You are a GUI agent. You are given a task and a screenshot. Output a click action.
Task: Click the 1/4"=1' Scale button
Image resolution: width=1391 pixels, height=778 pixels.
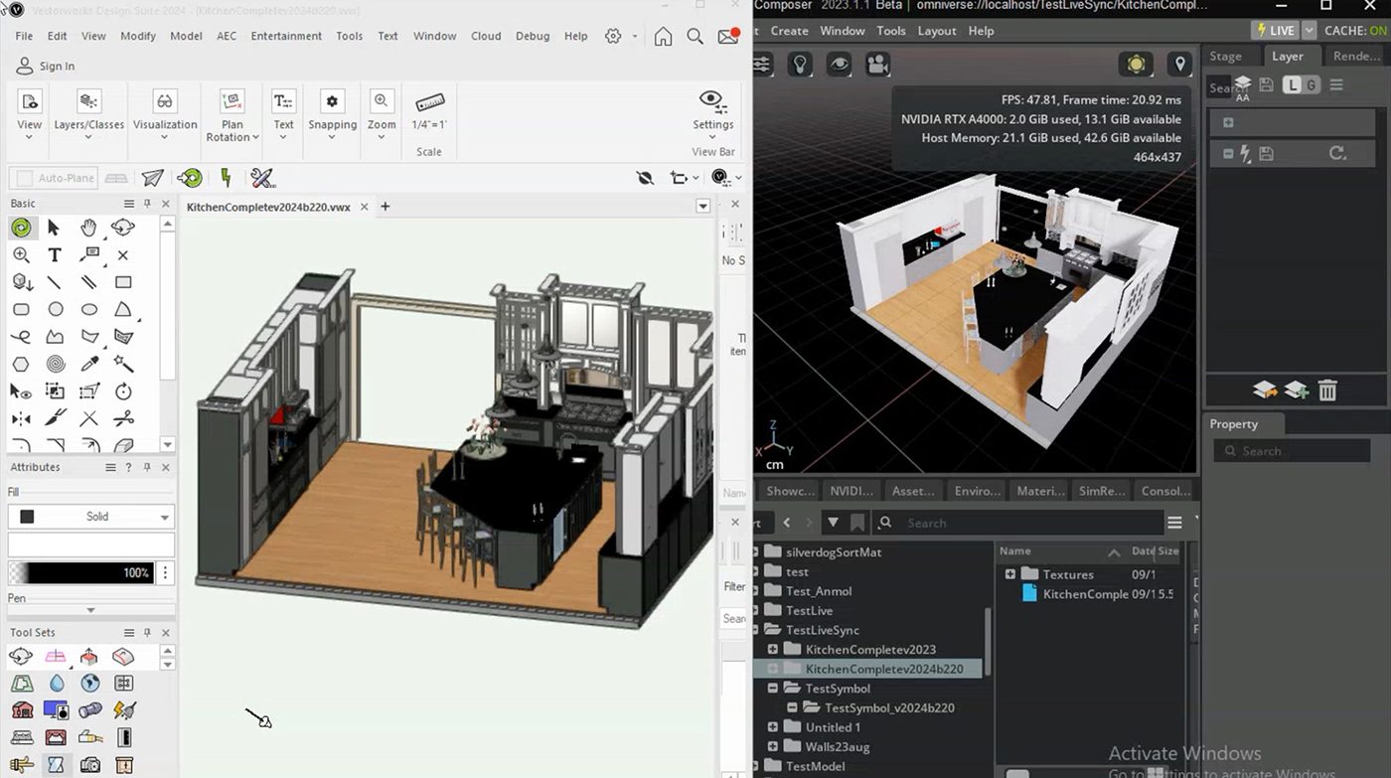pos(429,110)
